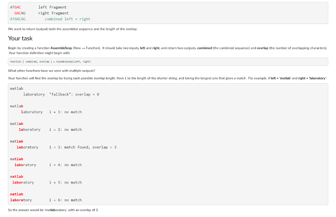Screen dimensions: 336x217
Task: Click 'i = 3: match found, overlap = 3'
Action: click(x=83, y=147)
